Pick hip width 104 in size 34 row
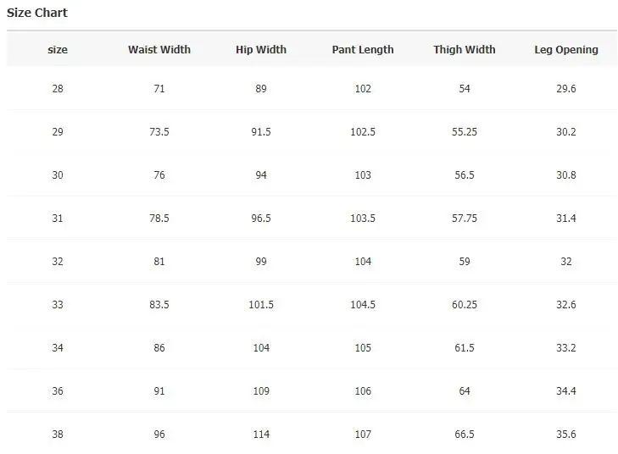618x454 pixels. coord(261,347)
